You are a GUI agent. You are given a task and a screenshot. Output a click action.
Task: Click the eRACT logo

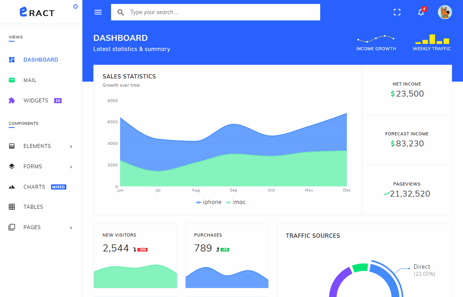(37, 12)
